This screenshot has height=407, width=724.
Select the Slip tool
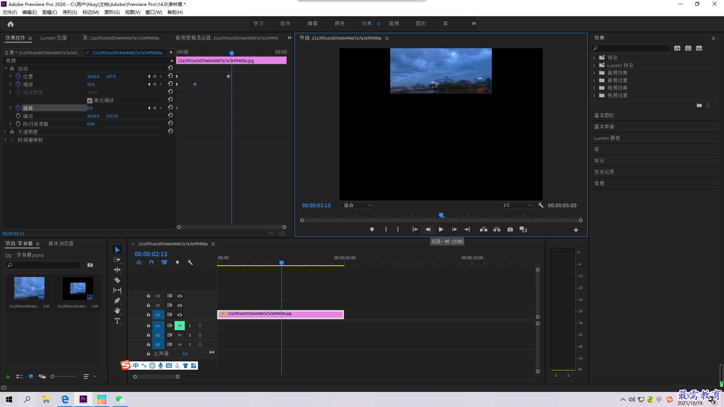pos(117,290)
